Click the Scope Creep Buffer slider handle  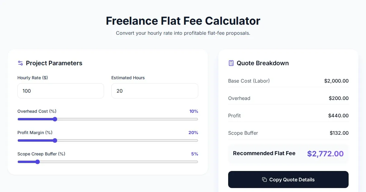pyautogui.click(x=38, y=162)
